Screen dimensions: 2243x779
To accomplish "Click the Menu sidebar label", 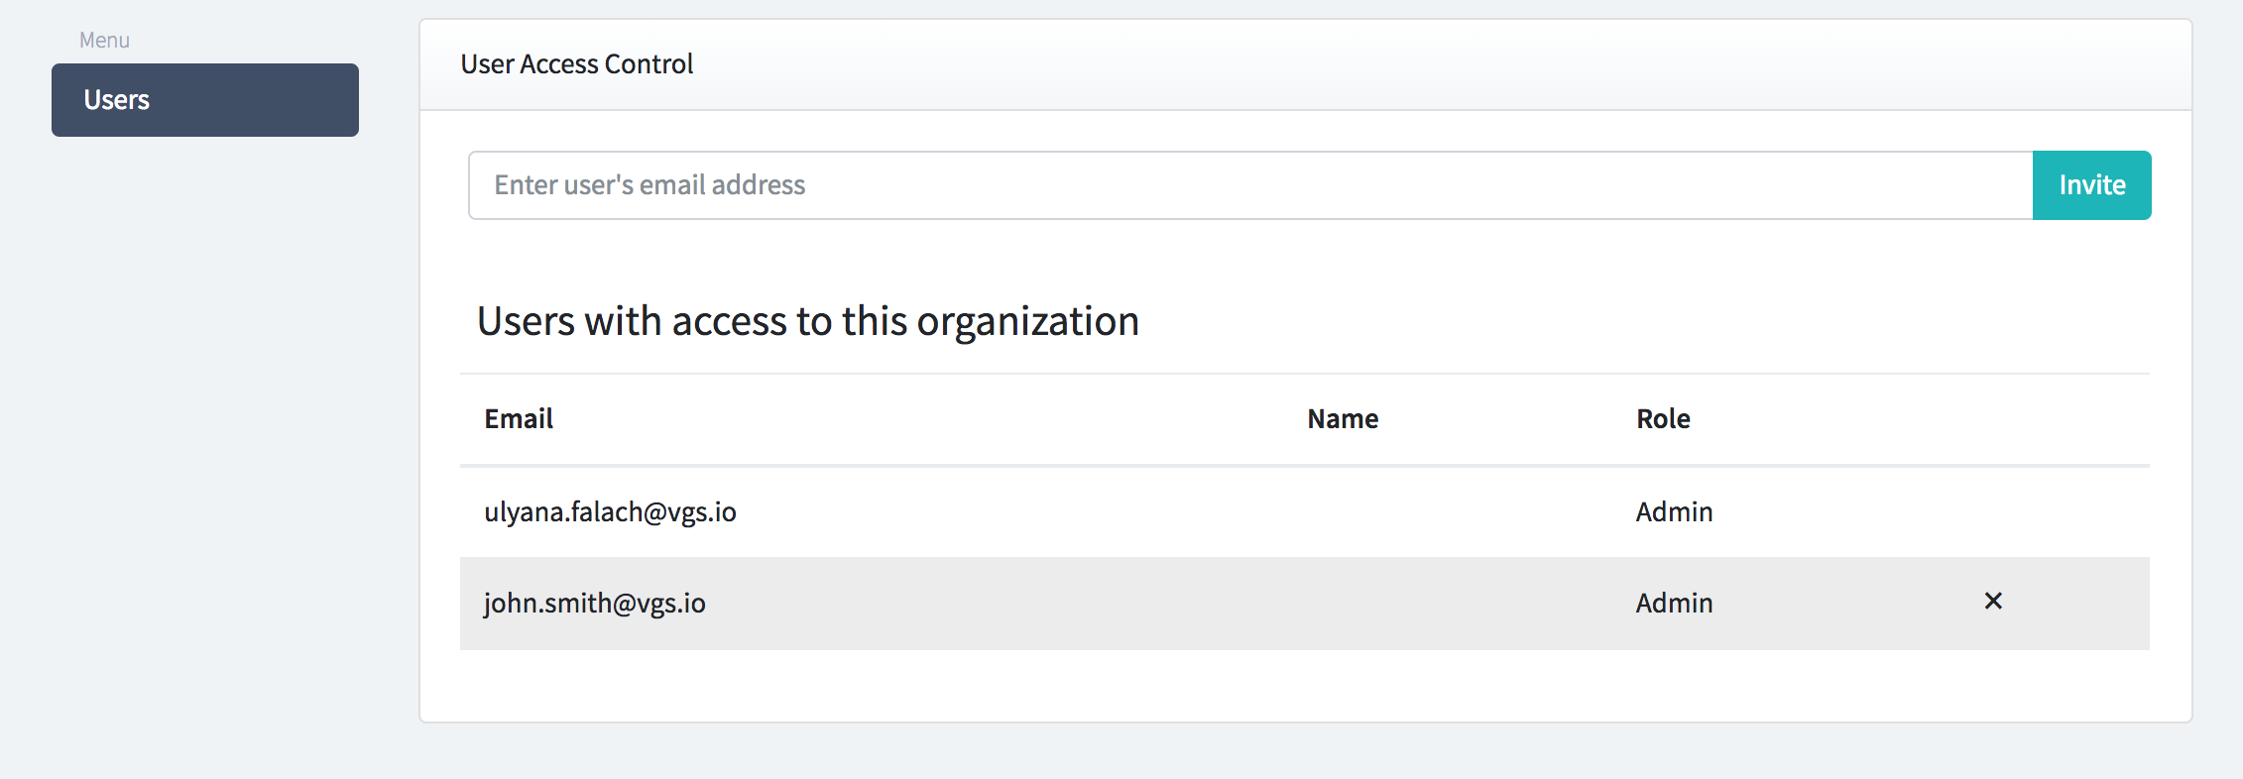I will (x=104, y=41).
